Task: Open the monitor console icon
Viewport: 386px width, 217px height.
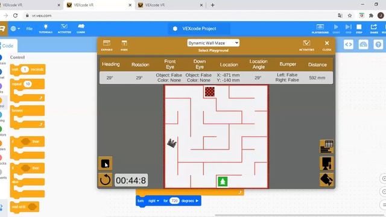Action: click(x=363, y=45)
